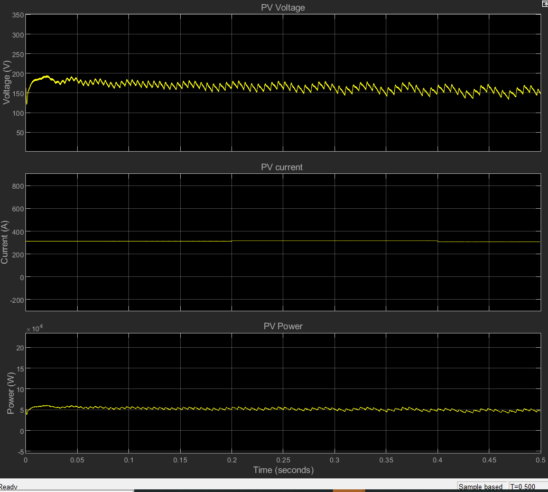The width and height of the screenshot is (548, 492).
Task: Click the Voltage (V) axis label
Action: pyautogui.click(x=6, y=82)
